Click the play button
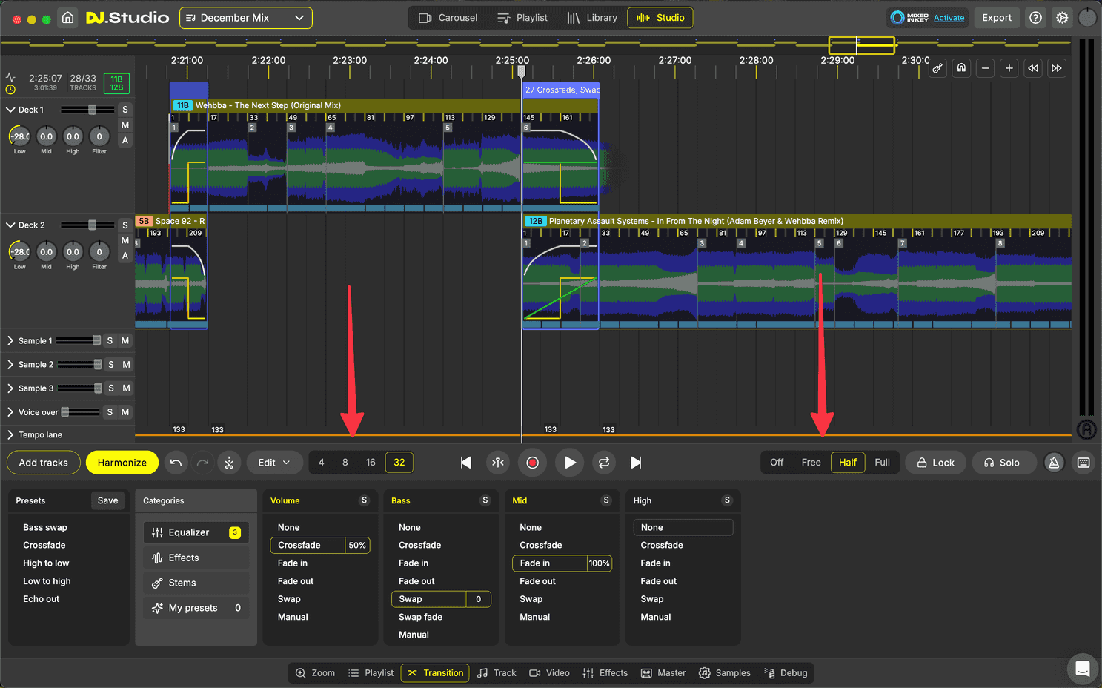The image size is (1102, 688). [x=569, y=463]
